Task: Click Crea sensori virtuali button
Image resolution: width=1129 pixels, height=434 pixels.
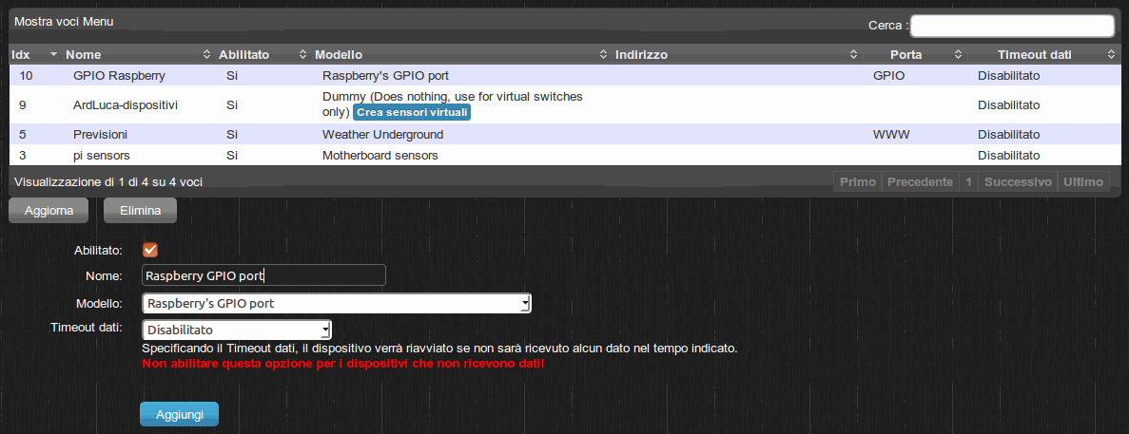Action: pos(412,113)
